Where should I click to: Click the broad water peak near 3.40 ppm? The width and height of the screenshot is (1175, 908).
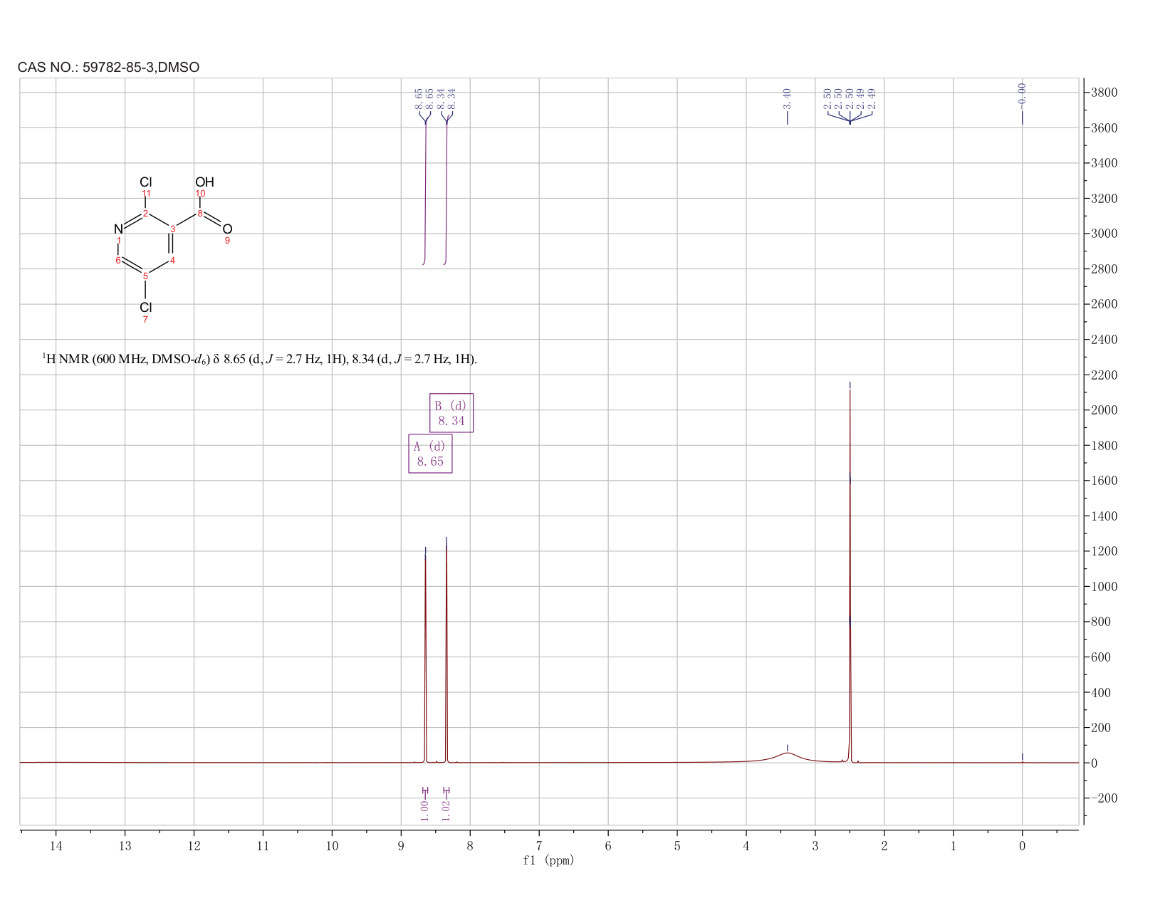click(x=787, y=756)
